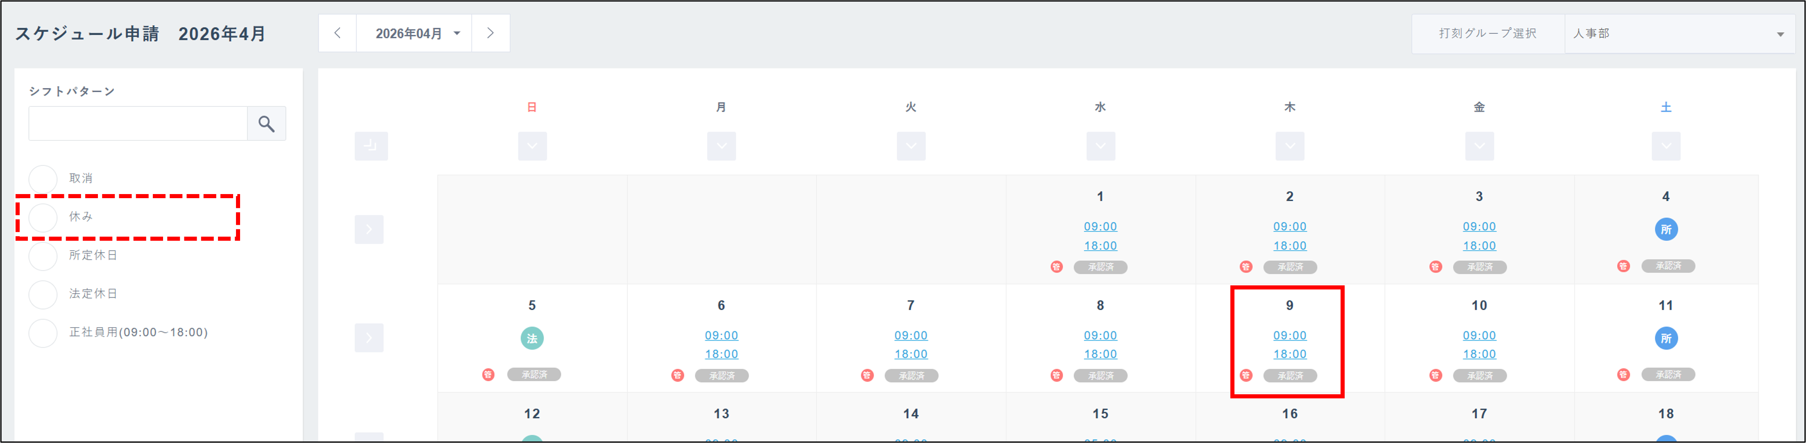This screenshot has height=443, width=1806.
Task: Click the green 法 badge on April 5
Action: 532,339
